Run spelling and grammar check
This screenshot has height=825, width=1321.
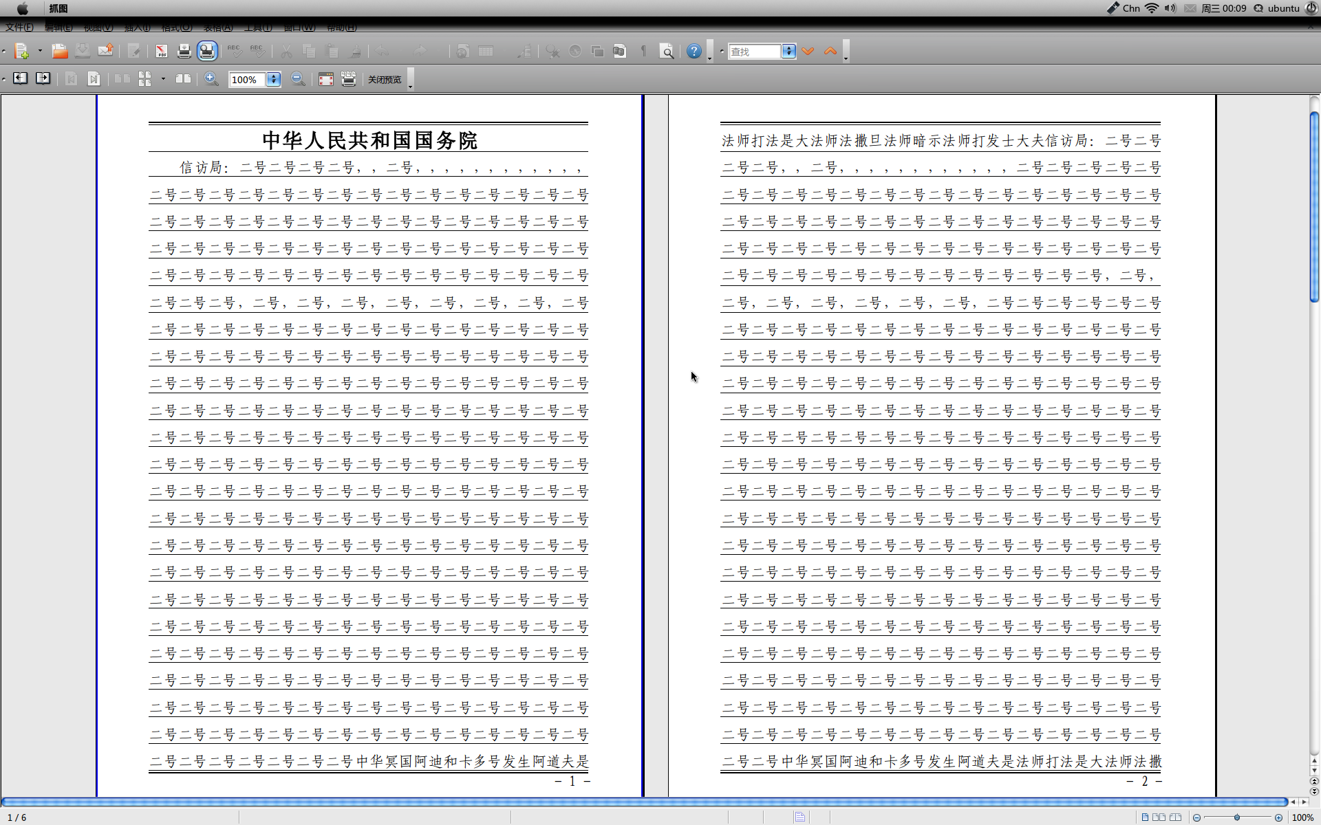235,52
